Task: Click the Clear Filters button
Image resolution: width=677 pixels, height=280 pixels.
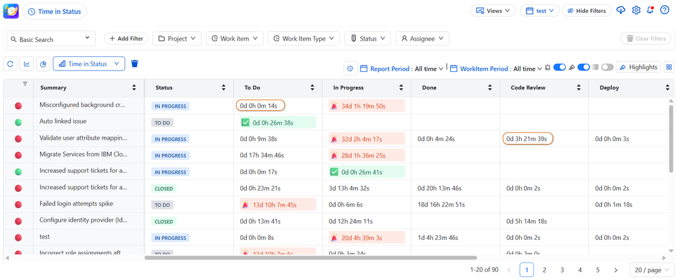Action: point(646,39)
